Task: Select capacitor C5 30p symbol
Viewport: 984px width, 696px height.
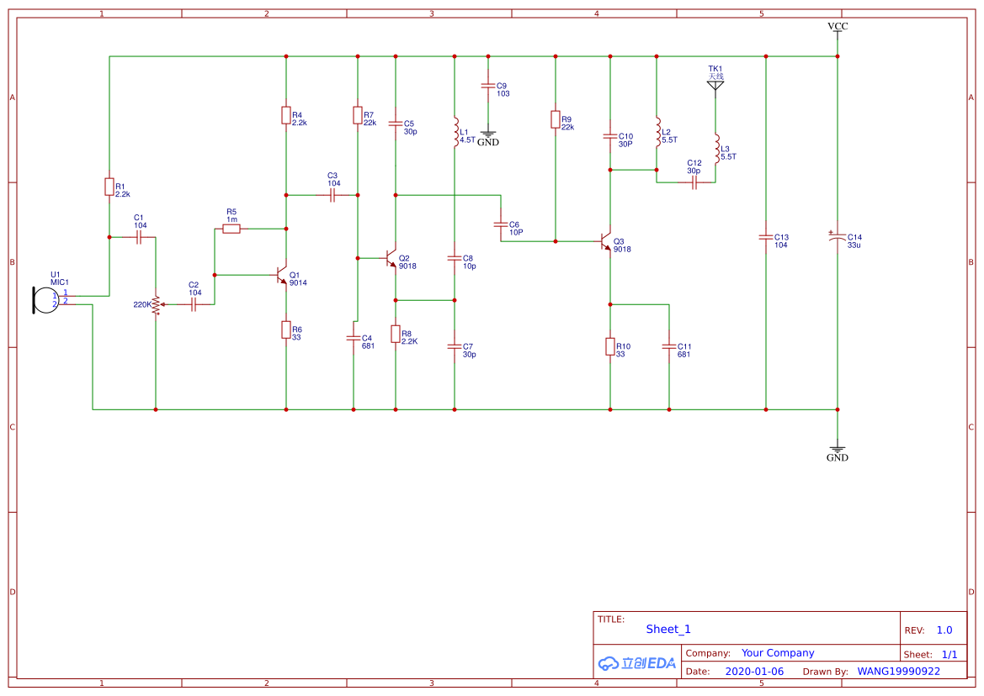Action: click(x=396, y=124)
